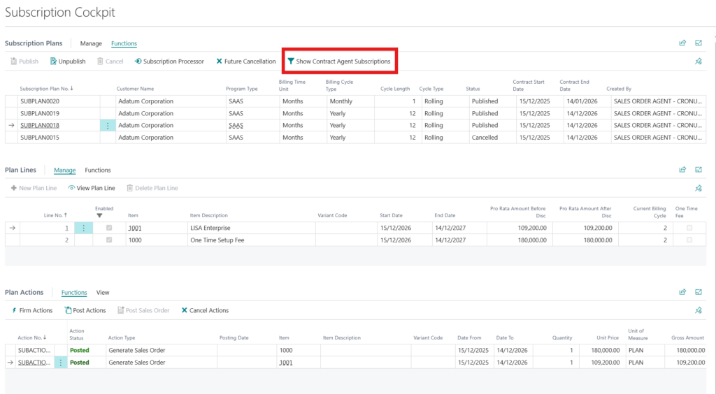This screenshot has height=394, width=716.
Task: Click Cancel Actions button
Action: (205, 310)
